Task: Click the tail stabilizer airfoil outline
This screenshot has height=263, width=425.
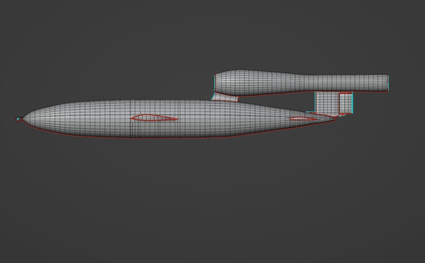Action: point(303,119)
